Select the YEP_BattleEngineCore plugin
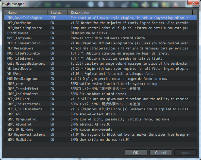The width and height of the screenshot is (201, 160). click(100, 28)
